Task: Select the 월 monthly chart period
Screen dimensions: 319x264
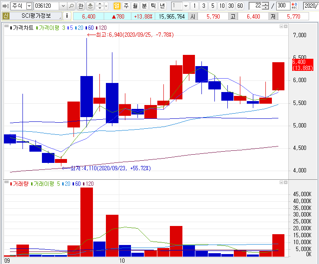Action: point(135,6)
